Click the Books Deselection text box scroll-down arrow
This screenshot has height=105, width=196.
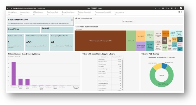[72, 24]
